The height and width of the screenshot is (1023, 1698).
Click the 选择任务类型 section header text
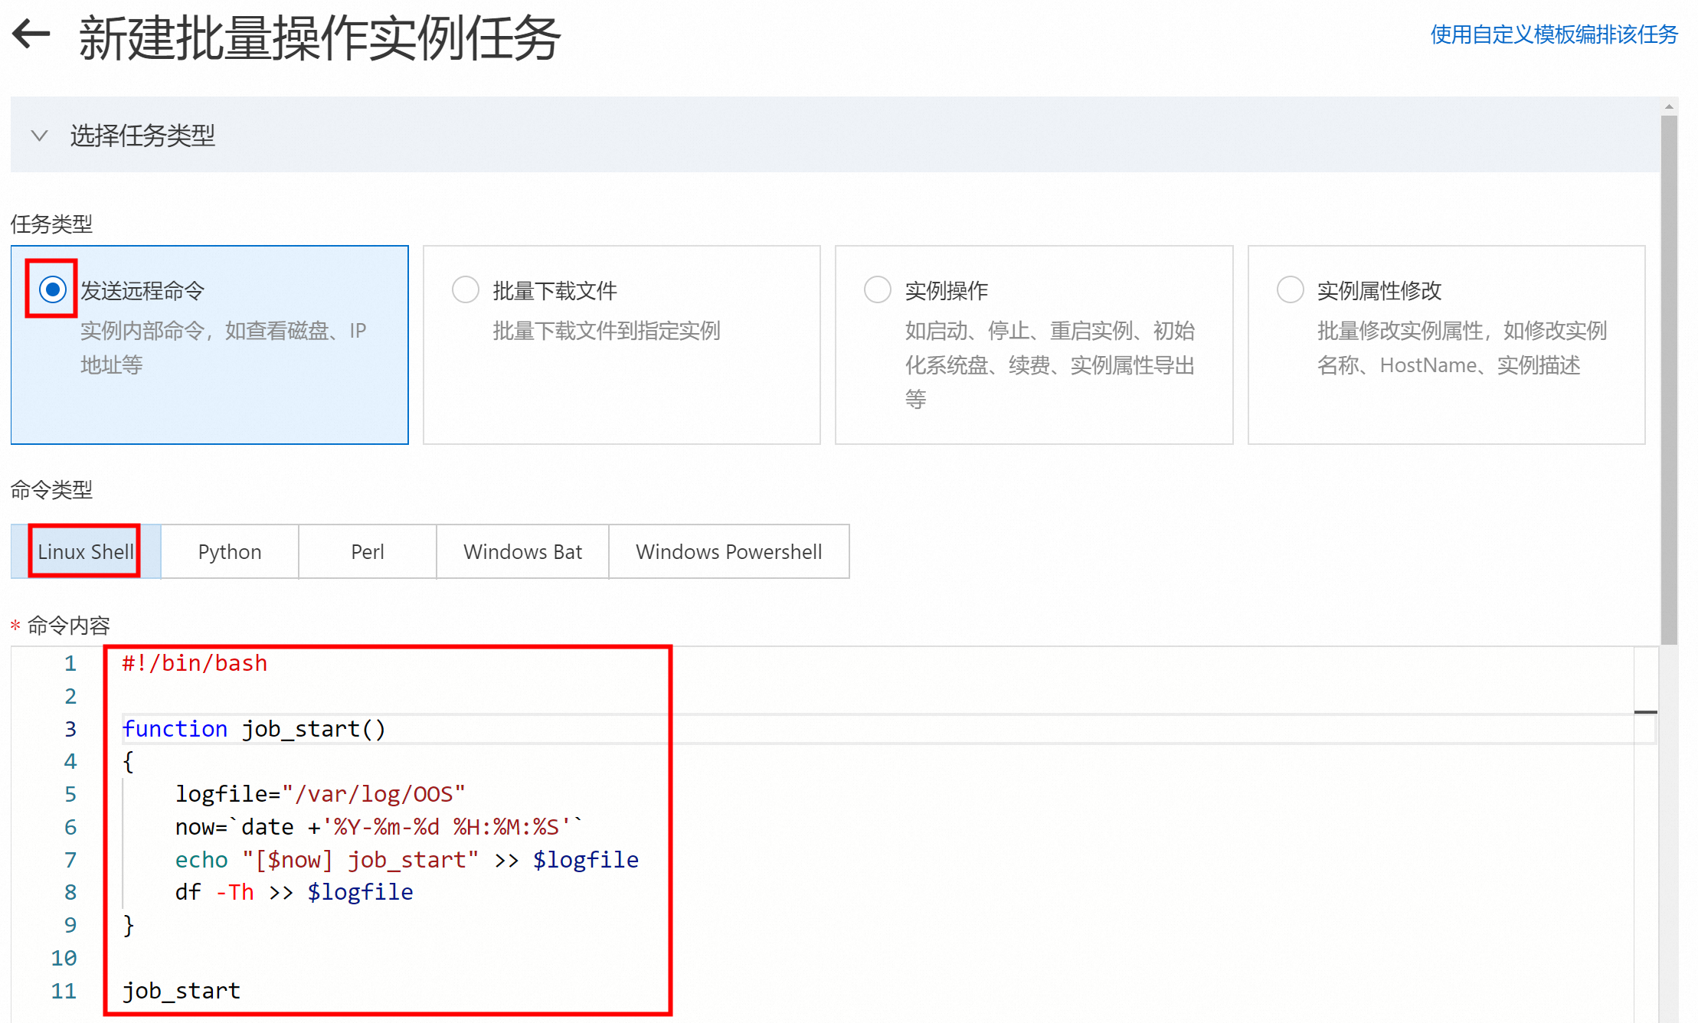click(x=142, y=136)
